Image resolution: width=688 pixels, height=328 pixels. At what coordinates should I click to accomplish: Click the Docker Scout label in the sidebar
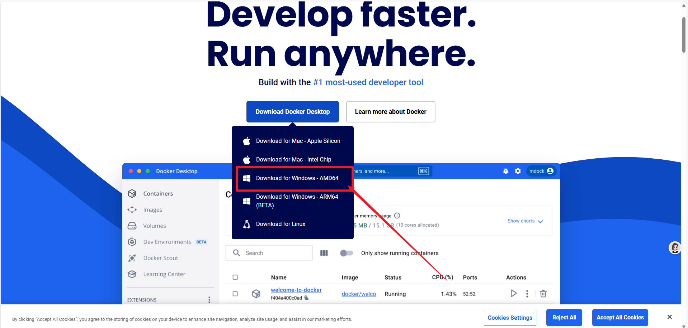[x=161, y=258]
